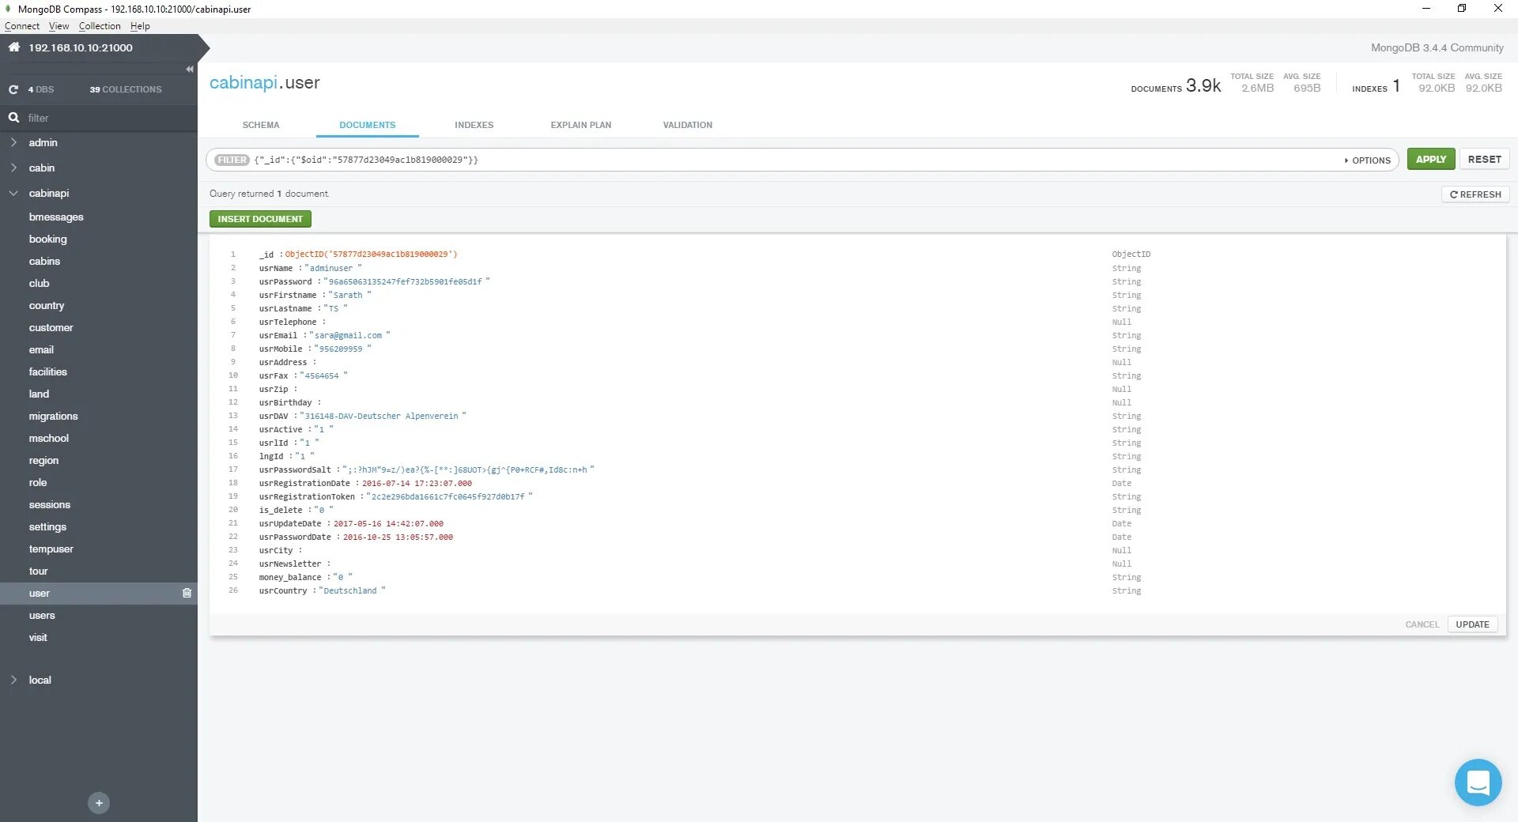
Task: Click the _id ObjectID value
Action: pyautogui.click(x=371, y=255)
